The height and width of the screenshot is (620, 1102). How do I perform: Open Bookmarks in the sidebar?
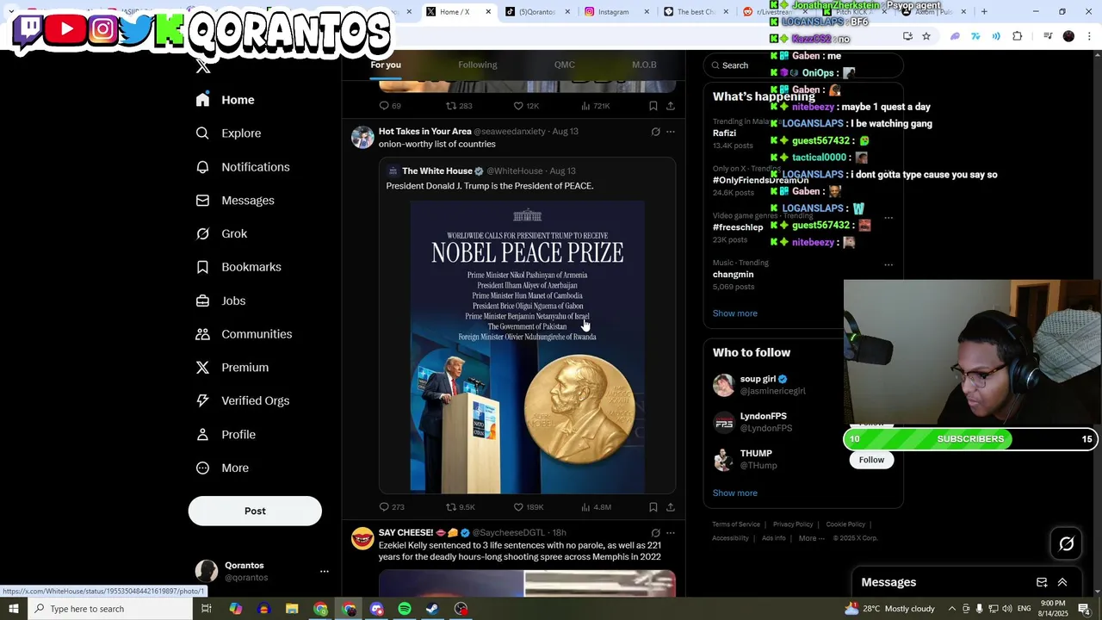238,267
